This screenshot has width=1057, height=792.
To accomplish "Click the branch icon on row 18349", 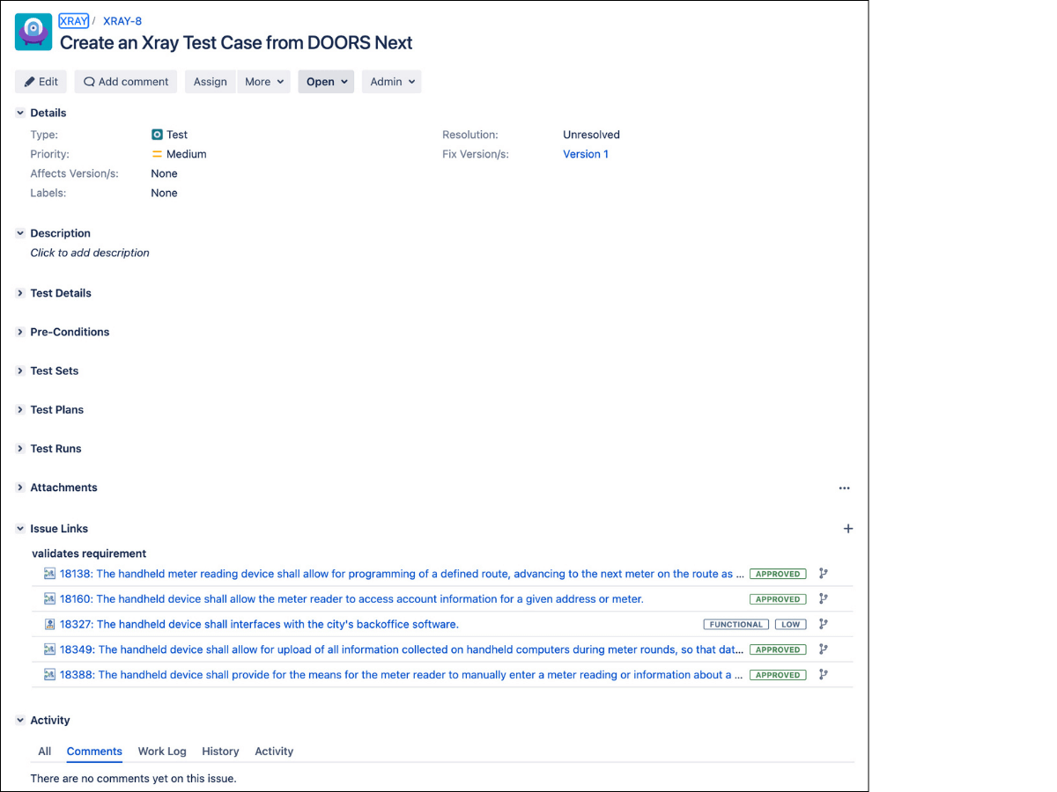I will [x=824, y=649].
